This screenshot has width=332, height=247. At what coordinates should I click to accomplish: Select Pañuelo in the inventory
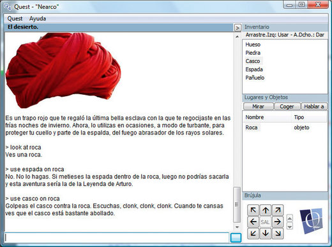[x=255, y=78]
